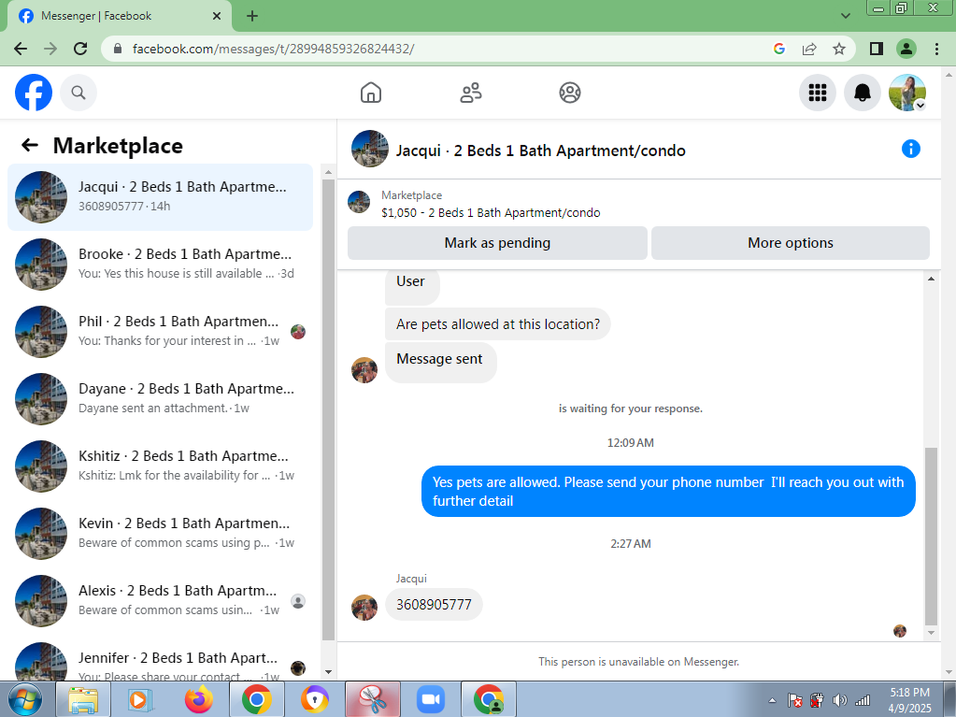Viewport: 956px width, 717px height.
Task: Click the browser forward arrow
Action: [x=50, y=49]
